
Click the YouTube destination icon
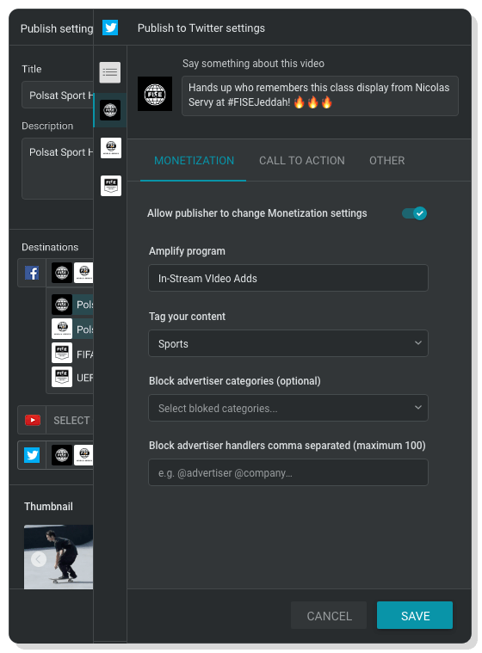tap(33, 420)
